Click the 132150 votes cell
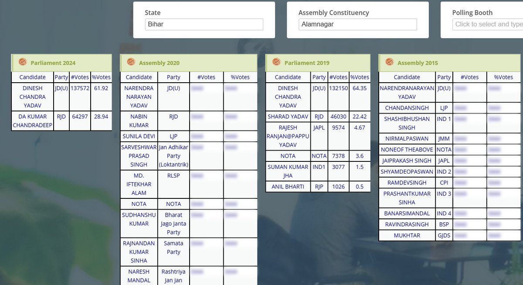This screenshot has height=285, width=523. [338, 97]
